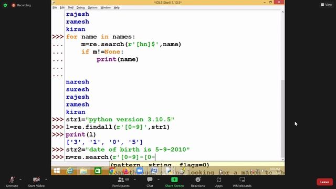Open the Options menu in IDLE

click(92, 7)
